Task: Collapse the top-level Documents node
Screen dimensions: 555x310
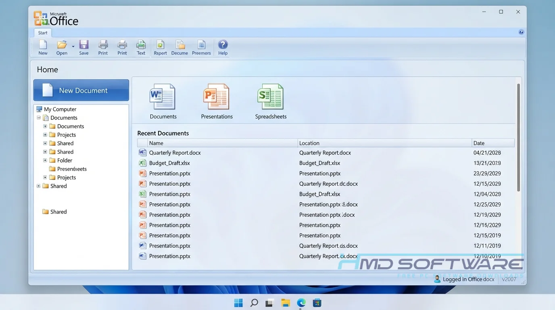Action: coord(39,118)
